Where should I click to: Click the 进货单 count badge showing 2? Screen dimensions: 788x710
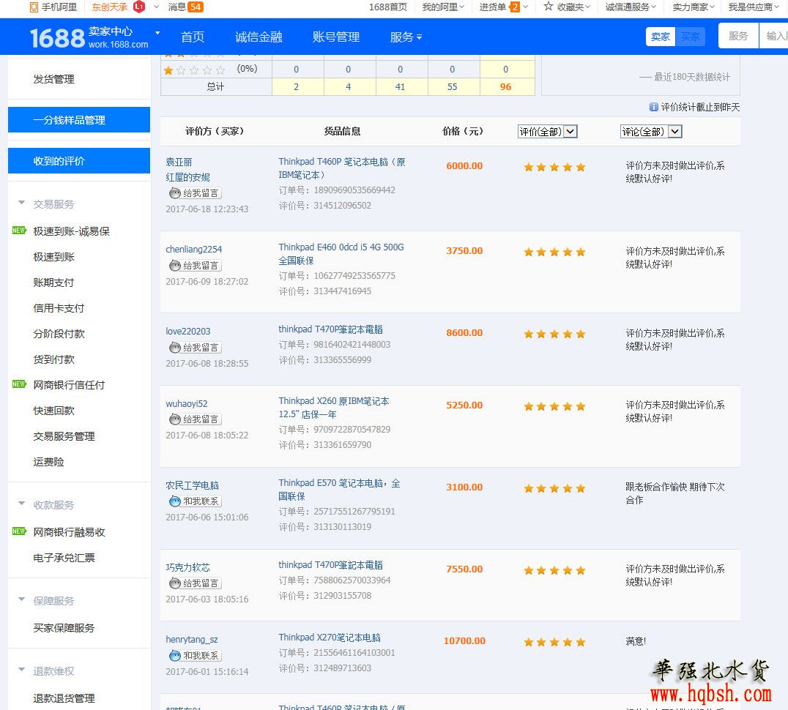tap(514, 7)
